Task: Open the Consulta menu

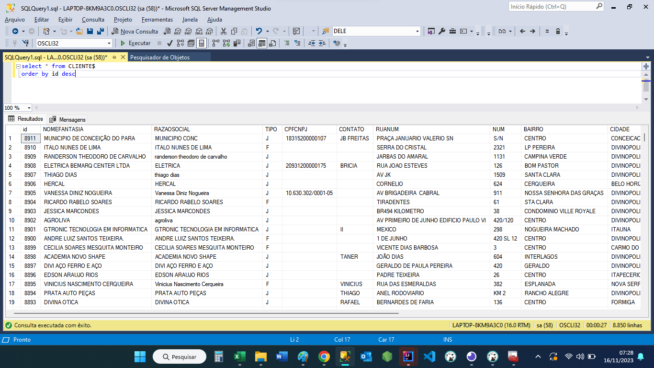Action: coord(93,20)
